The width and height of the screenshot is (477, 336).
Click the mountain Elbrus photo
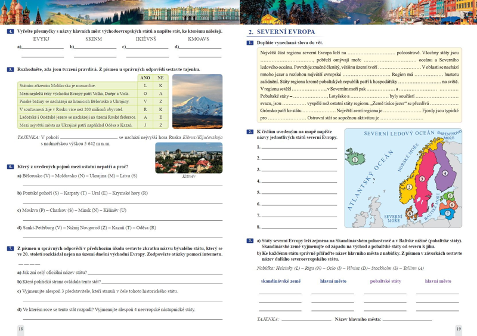tap(197, 101)
